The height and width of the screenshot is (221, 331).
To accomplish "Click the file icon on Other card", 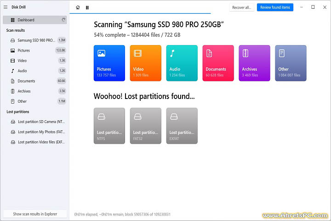I will click(282, 53).
